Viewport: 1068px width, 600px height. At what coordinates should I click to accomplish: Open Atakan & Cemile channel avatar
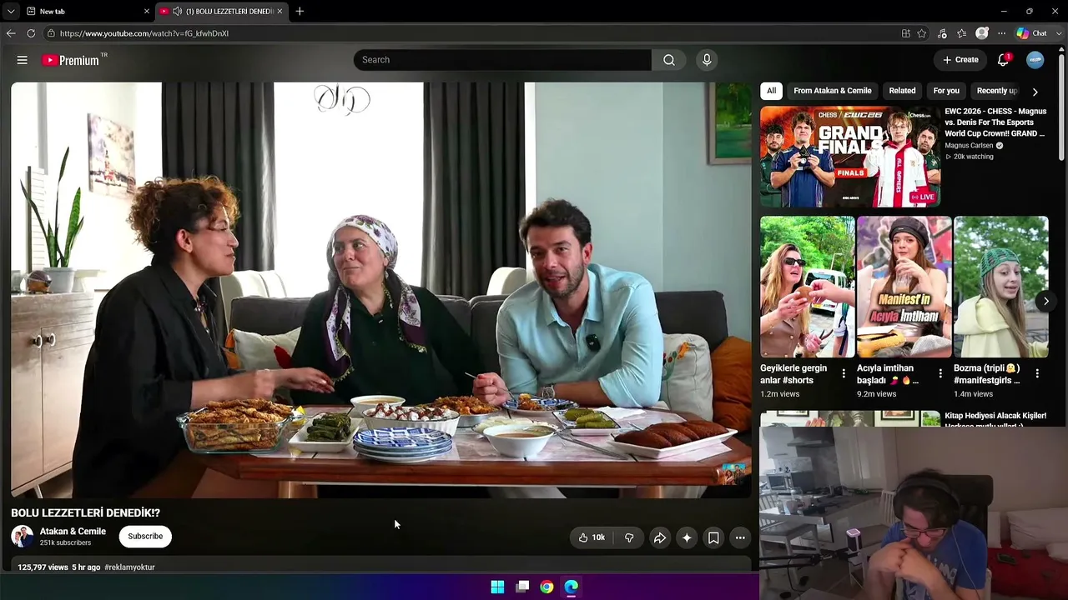pos(22,537)
